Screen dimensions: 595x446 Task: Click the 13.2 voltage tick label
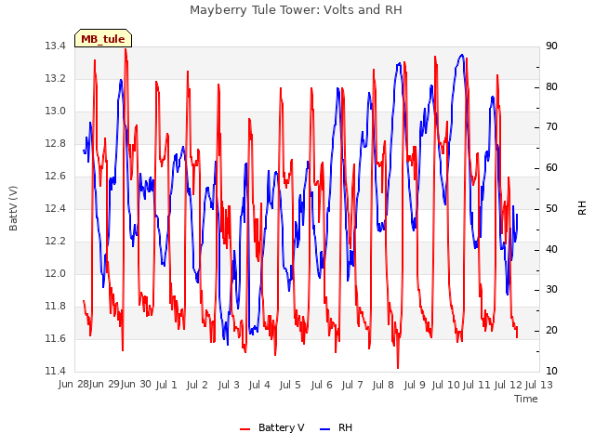click(x=56, y=79)
